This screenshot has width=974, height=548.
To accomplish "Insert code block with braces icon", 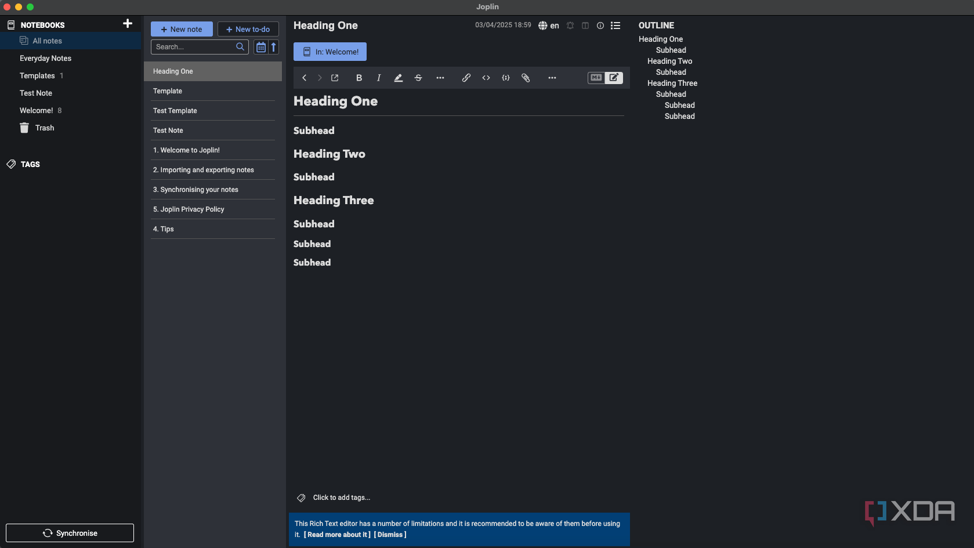I will coord(506,78).
